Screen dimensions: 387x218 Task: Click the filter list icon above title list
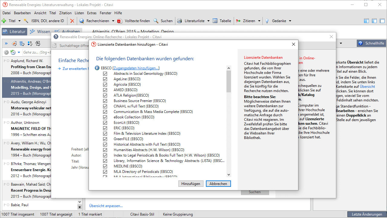(x=22, y=43)
